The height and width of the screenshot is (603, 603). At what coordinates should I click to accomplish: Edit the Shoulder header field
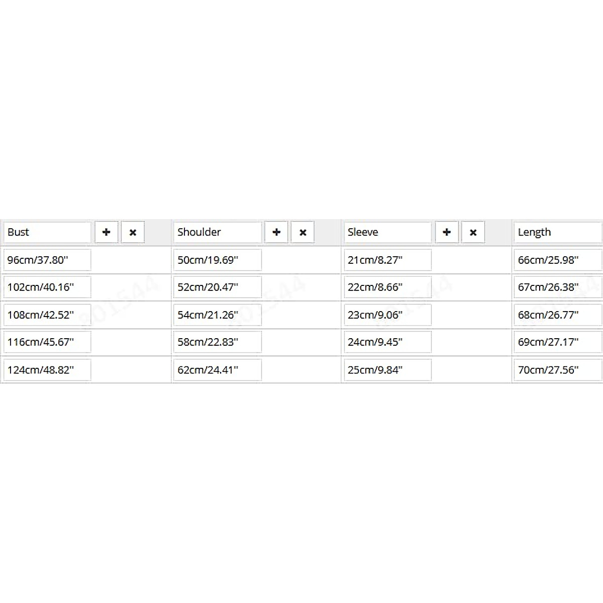point(217,232)
